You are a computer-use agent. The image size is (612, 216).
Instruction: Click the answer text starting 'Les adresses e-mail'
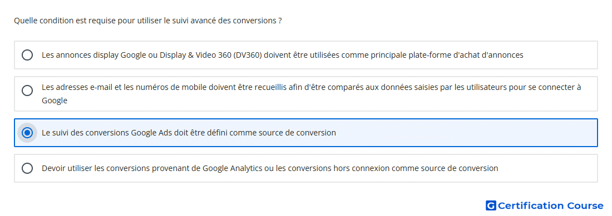pyautogui.click(x=312, y=94)
